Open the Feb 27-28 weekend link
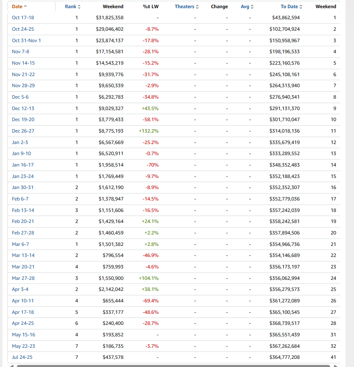The width and height of the screenshot is (354, 367). (x=23, y=233)
